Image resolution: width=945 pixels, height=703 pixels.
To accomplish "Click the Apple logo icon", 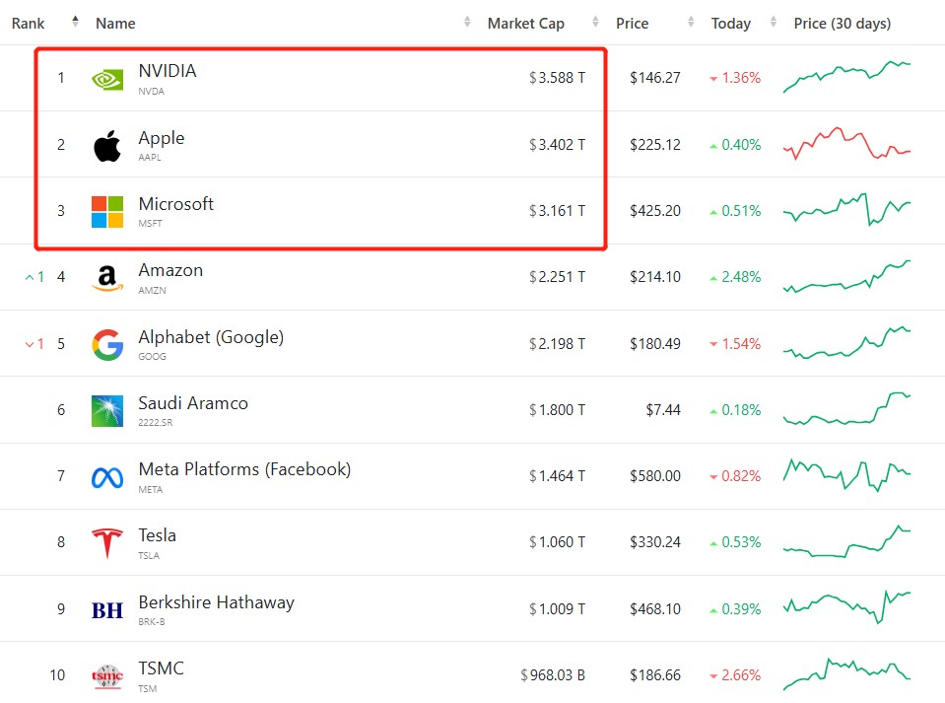I will [107, 146].
